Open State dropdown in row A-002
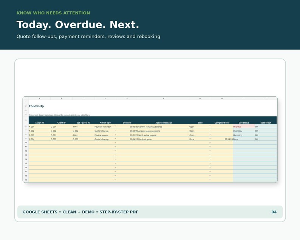 point(210,130)
